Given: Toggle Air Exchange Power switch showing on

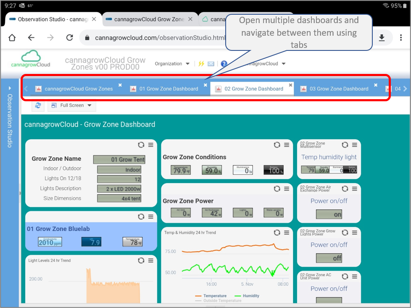Looking at the screenshot, I should click(329, 214).
